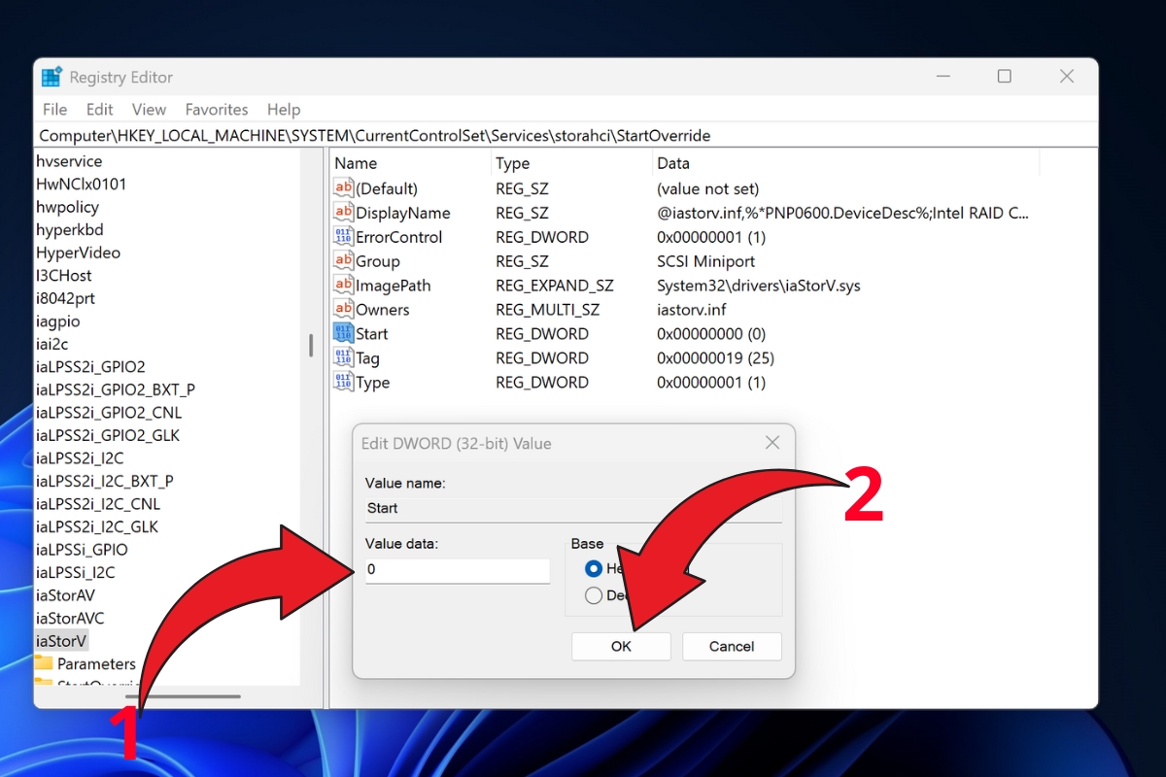Click the Type DWORD value icon
The height and width of the screenshot is (777, 1166).
343,383
